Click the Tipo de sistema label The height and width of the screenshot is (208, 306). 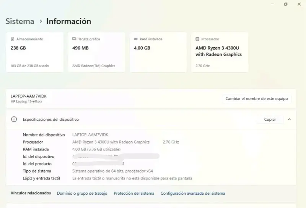click(37, 171)
